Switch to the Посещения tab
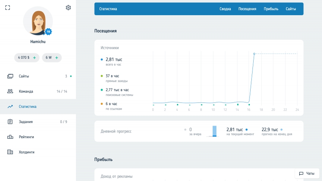 (247, 9)
